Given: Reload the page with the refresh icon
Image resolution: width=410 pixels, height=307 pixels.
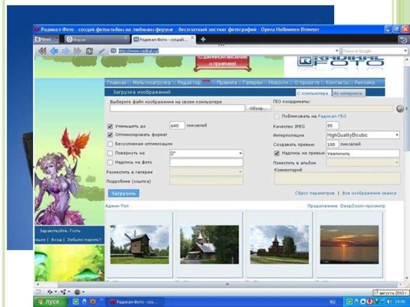Looking at the screenshot, I should [90, 51].
